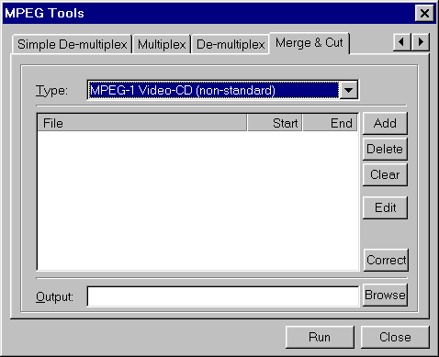Open the Type dropdown arrow
Screen dimensions: 439x357
(348, 90)
